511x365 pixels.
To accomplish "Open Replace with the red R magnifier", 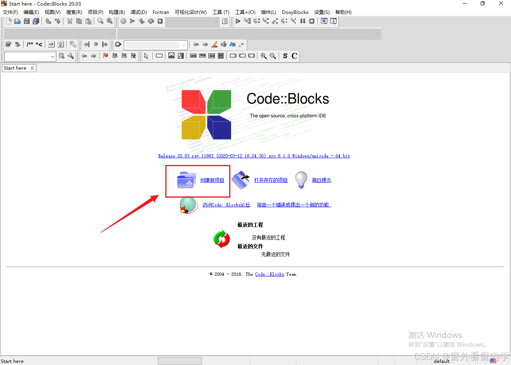I will click(x=109, y=22).
